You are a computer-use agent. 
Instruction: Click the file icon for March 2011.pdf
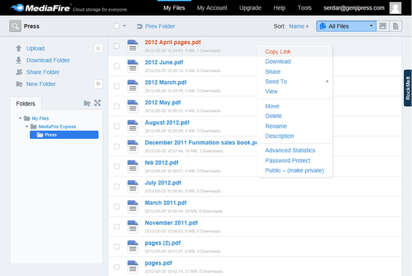(133, 207)
